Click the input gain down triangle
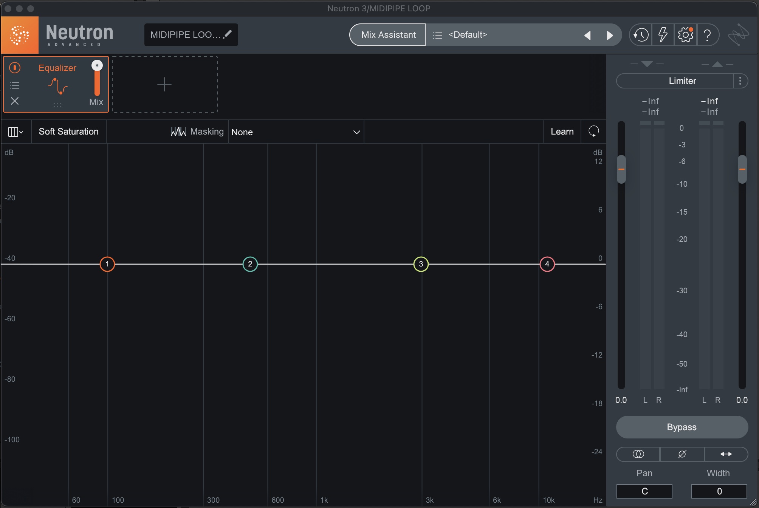The width and height of the screenshot is (759, 508). tap(647, 64)
